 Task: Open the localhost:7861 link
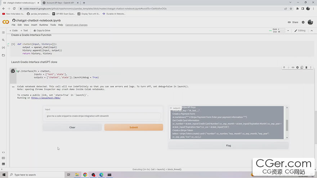pos(46,98)
